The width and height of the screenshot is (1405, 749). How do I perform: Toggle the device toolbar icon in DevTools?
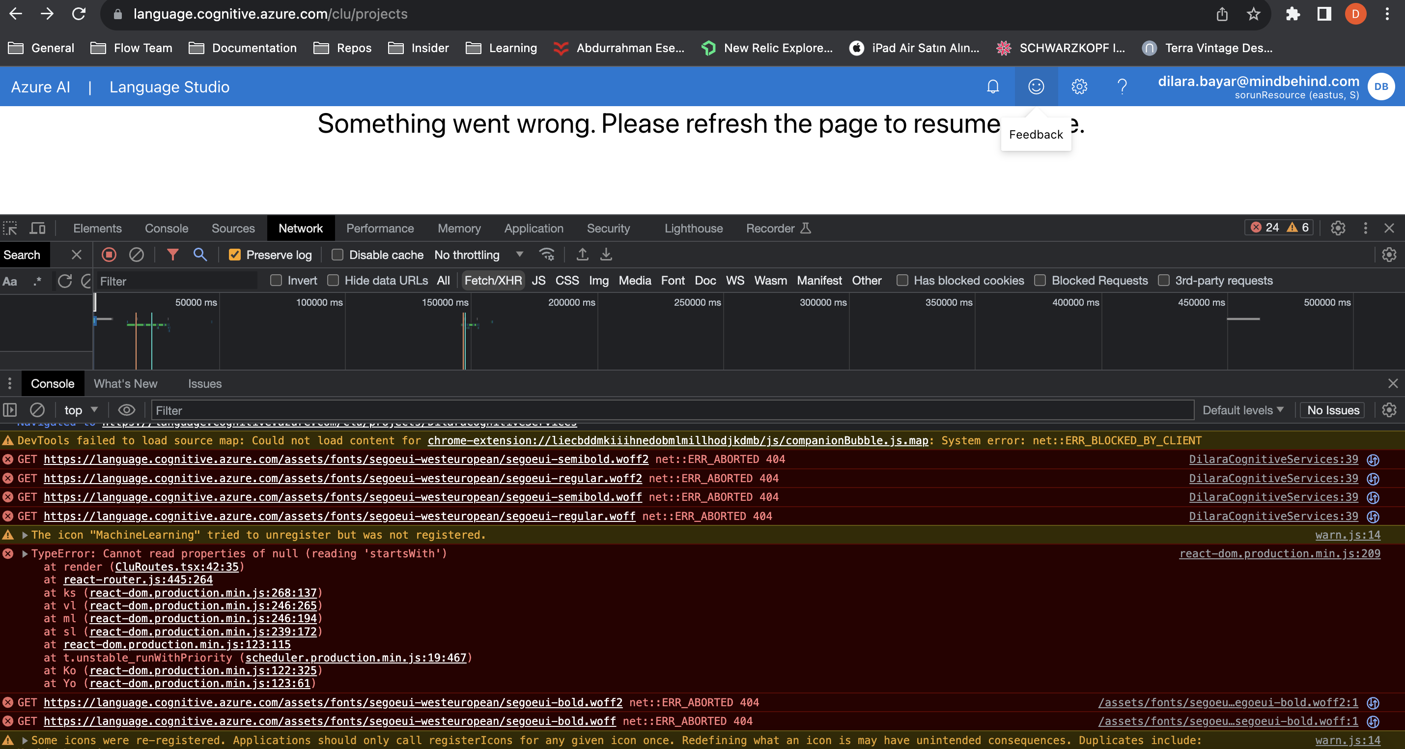[x=38, y=228]
